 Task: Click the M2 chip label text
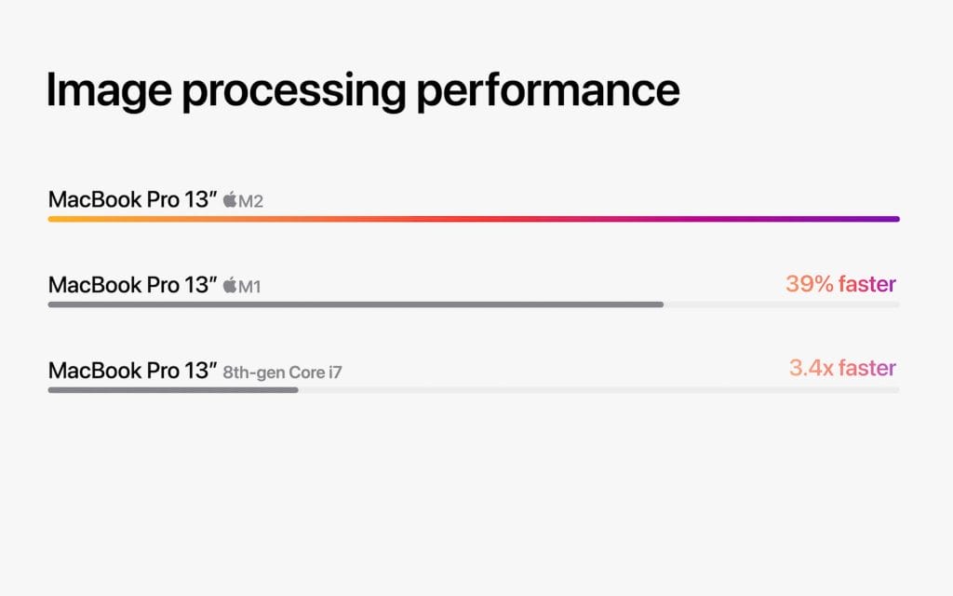pos(251,200)
